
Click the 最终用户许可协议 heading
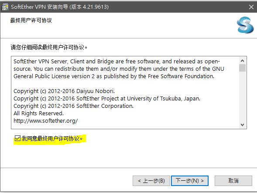[x=31, y=21]
